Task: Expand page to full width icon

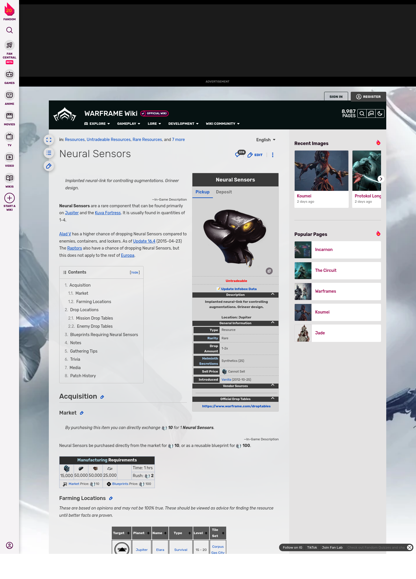Action: [x=49, y=140]
